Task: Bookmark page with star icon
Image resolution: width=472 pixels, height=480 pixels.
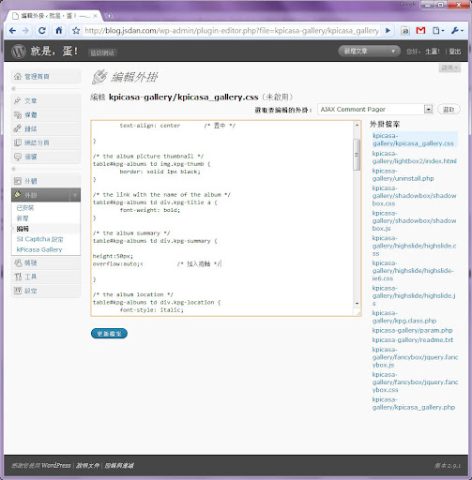Action: click(76, 31)
